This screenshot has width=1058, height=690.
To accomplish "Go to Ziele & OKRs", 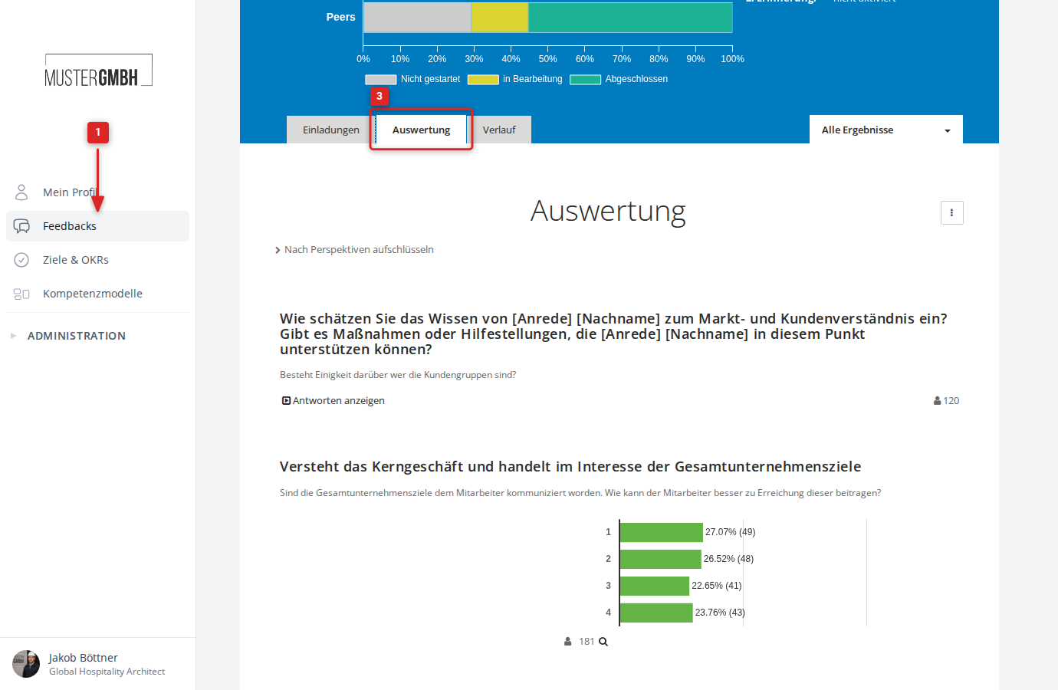I will click(97, 260).
